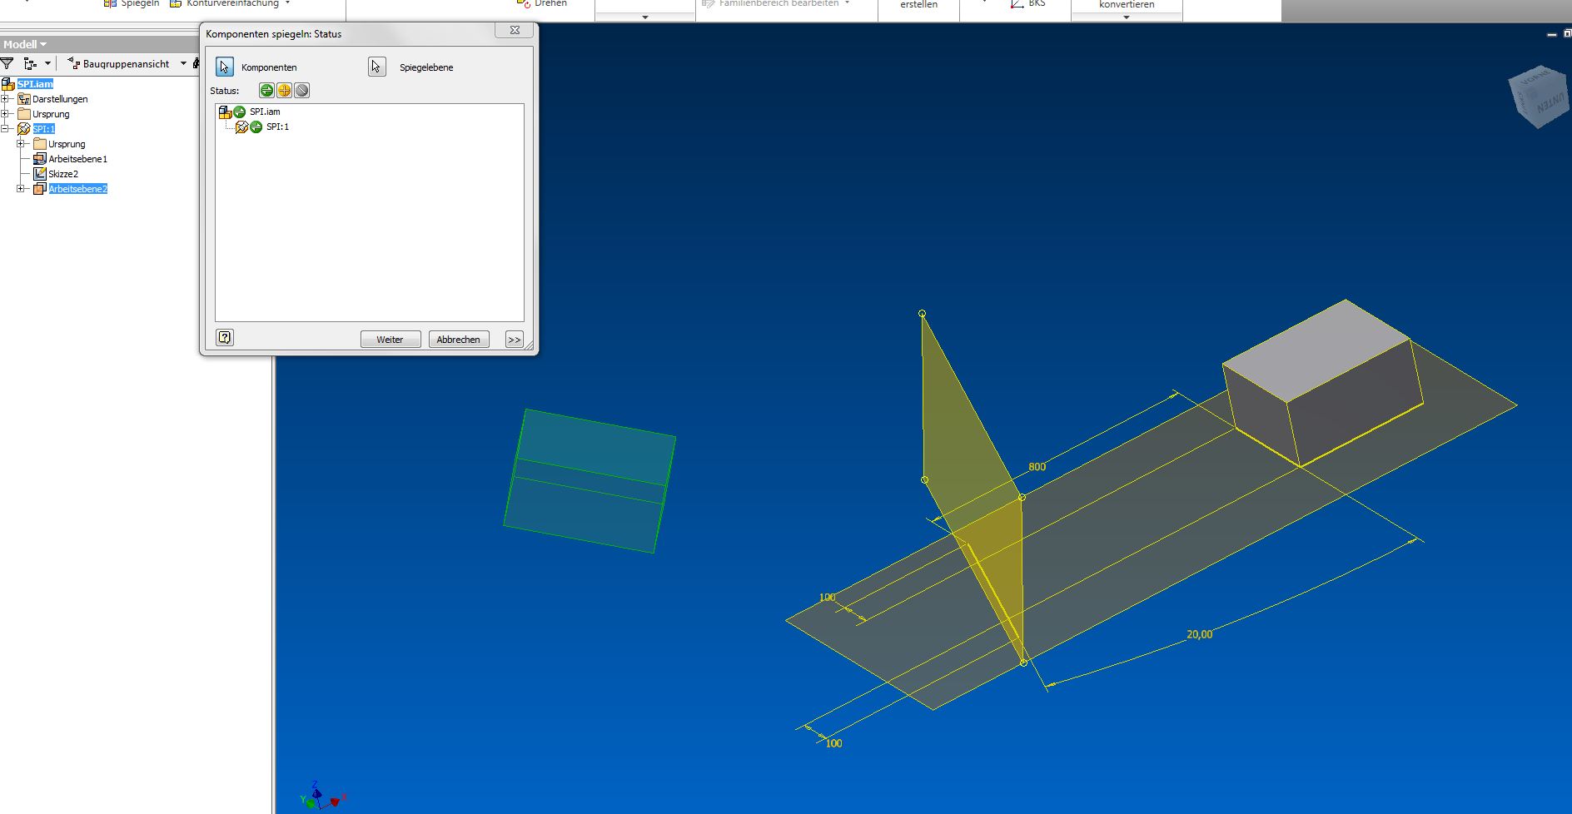This screenshot has height=814, width=1572.
Task: Open the Modell browser dropdown
Action: tap(25, 44)
